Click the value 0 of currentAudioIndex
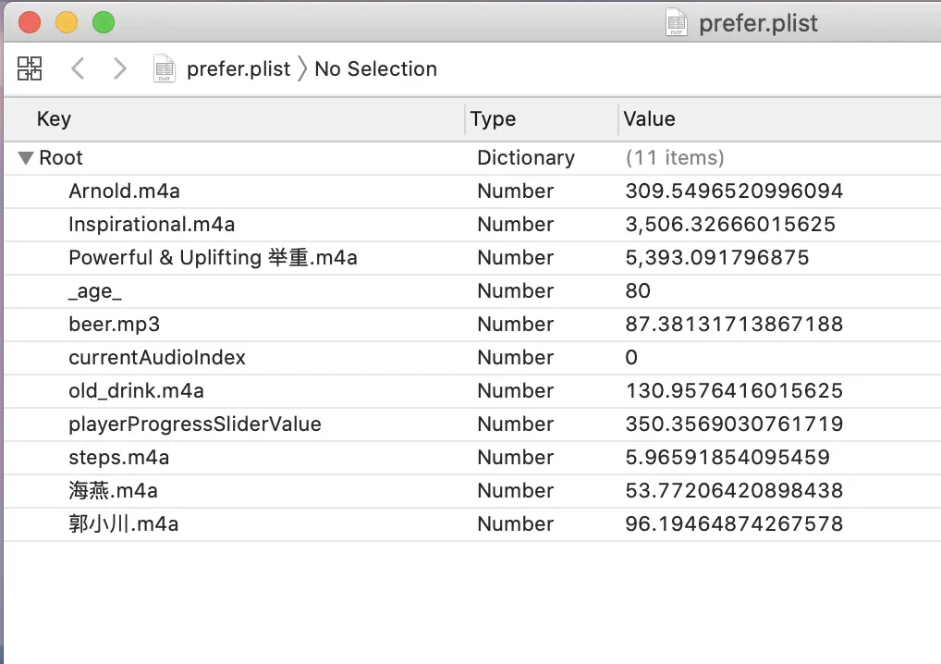This screenshot has height=664, width=941. (631, 358)
